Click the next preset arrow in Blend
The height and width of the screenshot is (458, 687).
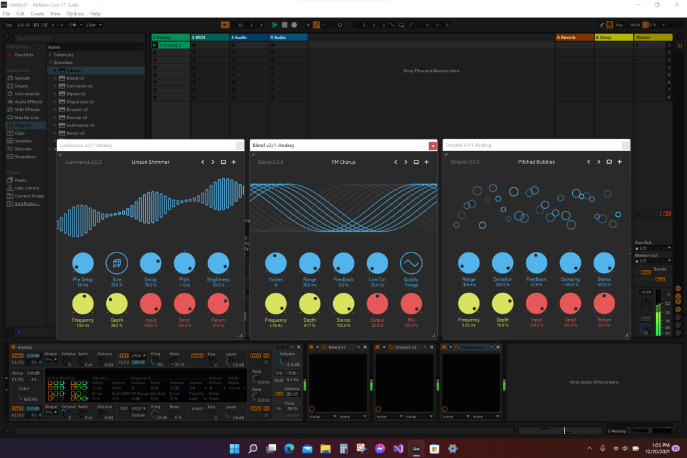pos(406,162)
